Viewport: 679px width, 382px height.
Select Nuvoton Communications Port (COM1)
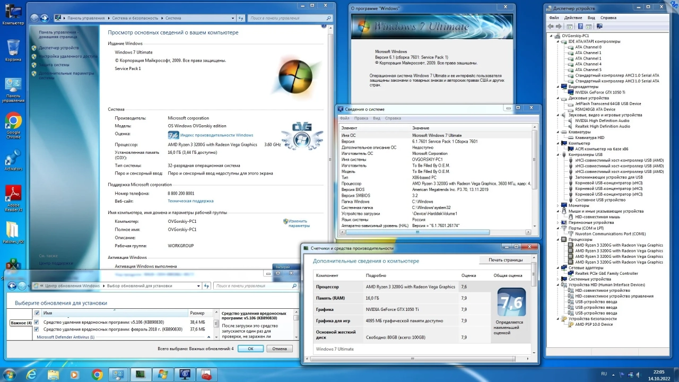[611, 234]
